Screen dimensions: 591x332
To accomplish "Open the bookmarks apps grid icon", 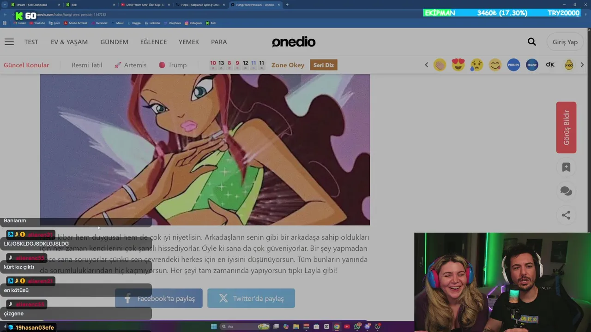I will (x=5, y=23).
